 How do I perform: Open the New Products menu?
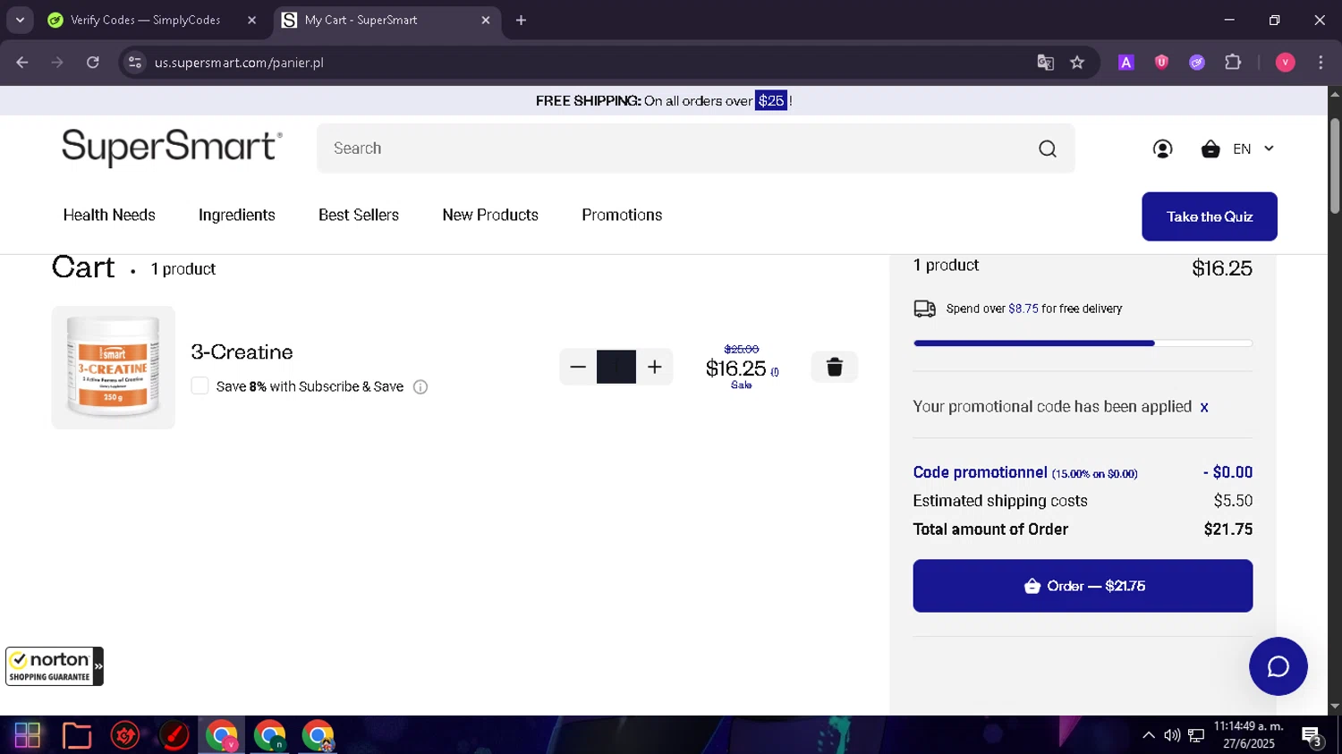pos(490,215)
